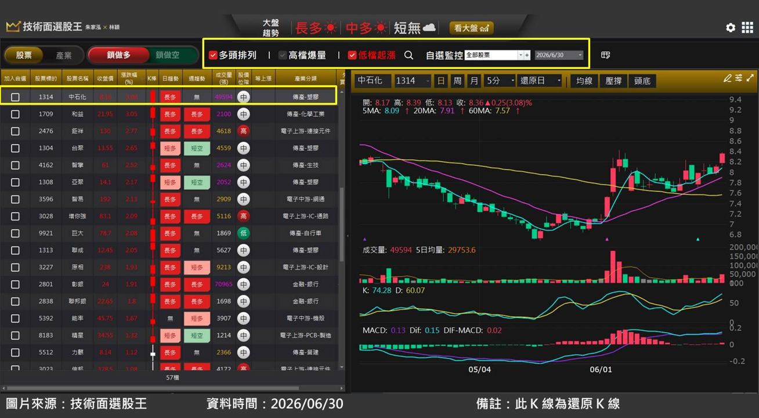Select the 1313 聯成 row
Image resolution: width=759 pixels, height=418 pixels.
coord(168,250)
